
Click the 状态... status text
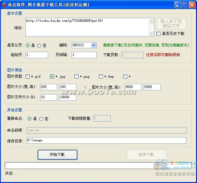[x=11, y=173]
